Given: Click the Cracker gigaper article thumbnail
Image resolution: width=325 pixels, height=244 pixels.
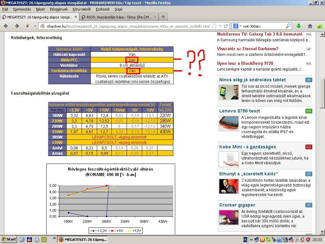Looking at the screenshot, I should (229, 217).
